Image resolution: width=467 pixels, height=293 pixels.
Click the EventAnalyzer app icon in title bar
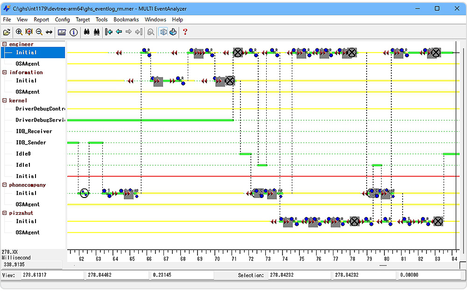click(x=7, y=8)
